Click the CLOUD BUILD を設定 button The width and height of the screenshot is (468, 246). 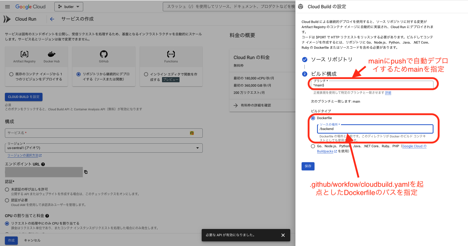click(24, 97)
